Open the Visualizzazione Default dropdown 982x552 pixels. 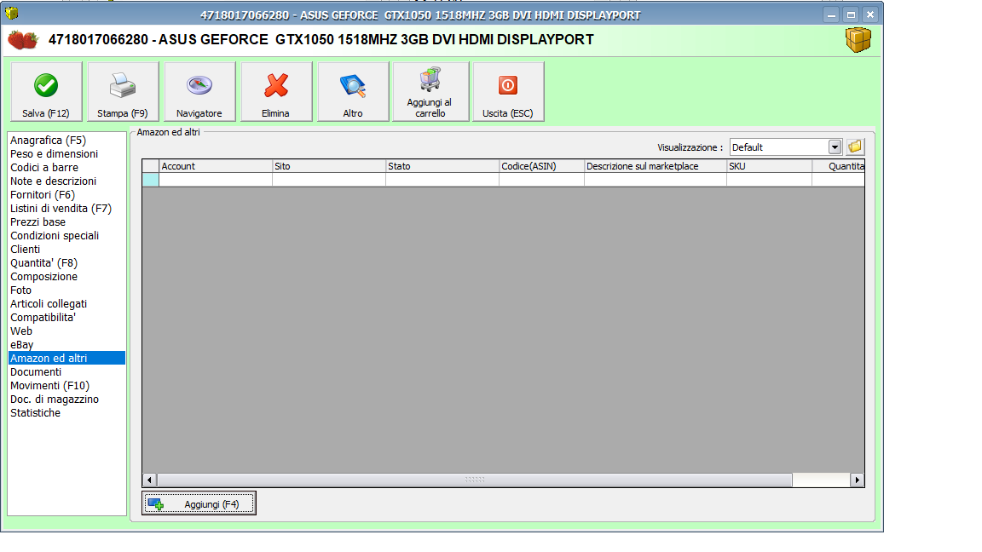[786, 147]
